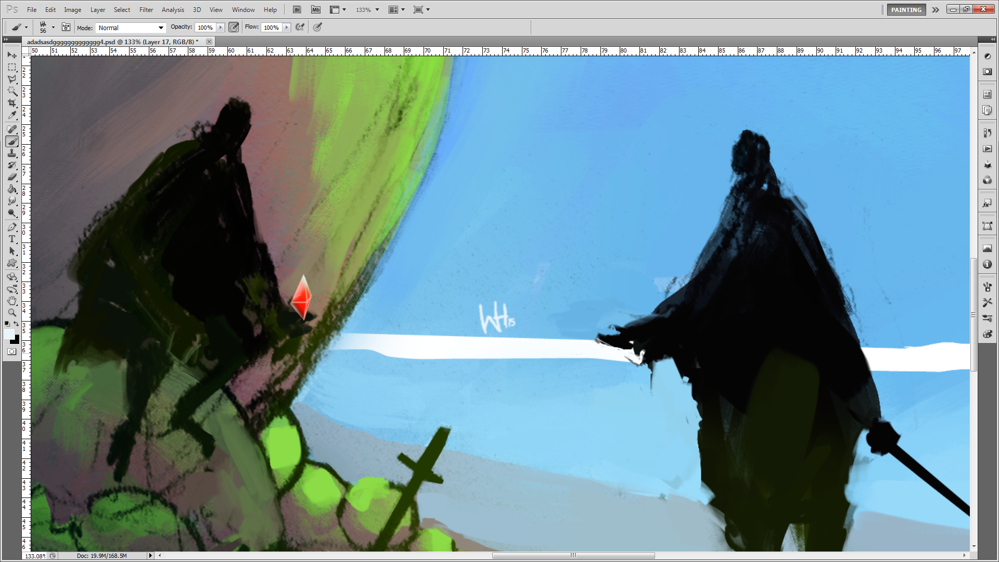Image resolution: width=999 pixels, height=562 pixels.
Task: Enable airbrush mode
Action: (x=300, y=27)
